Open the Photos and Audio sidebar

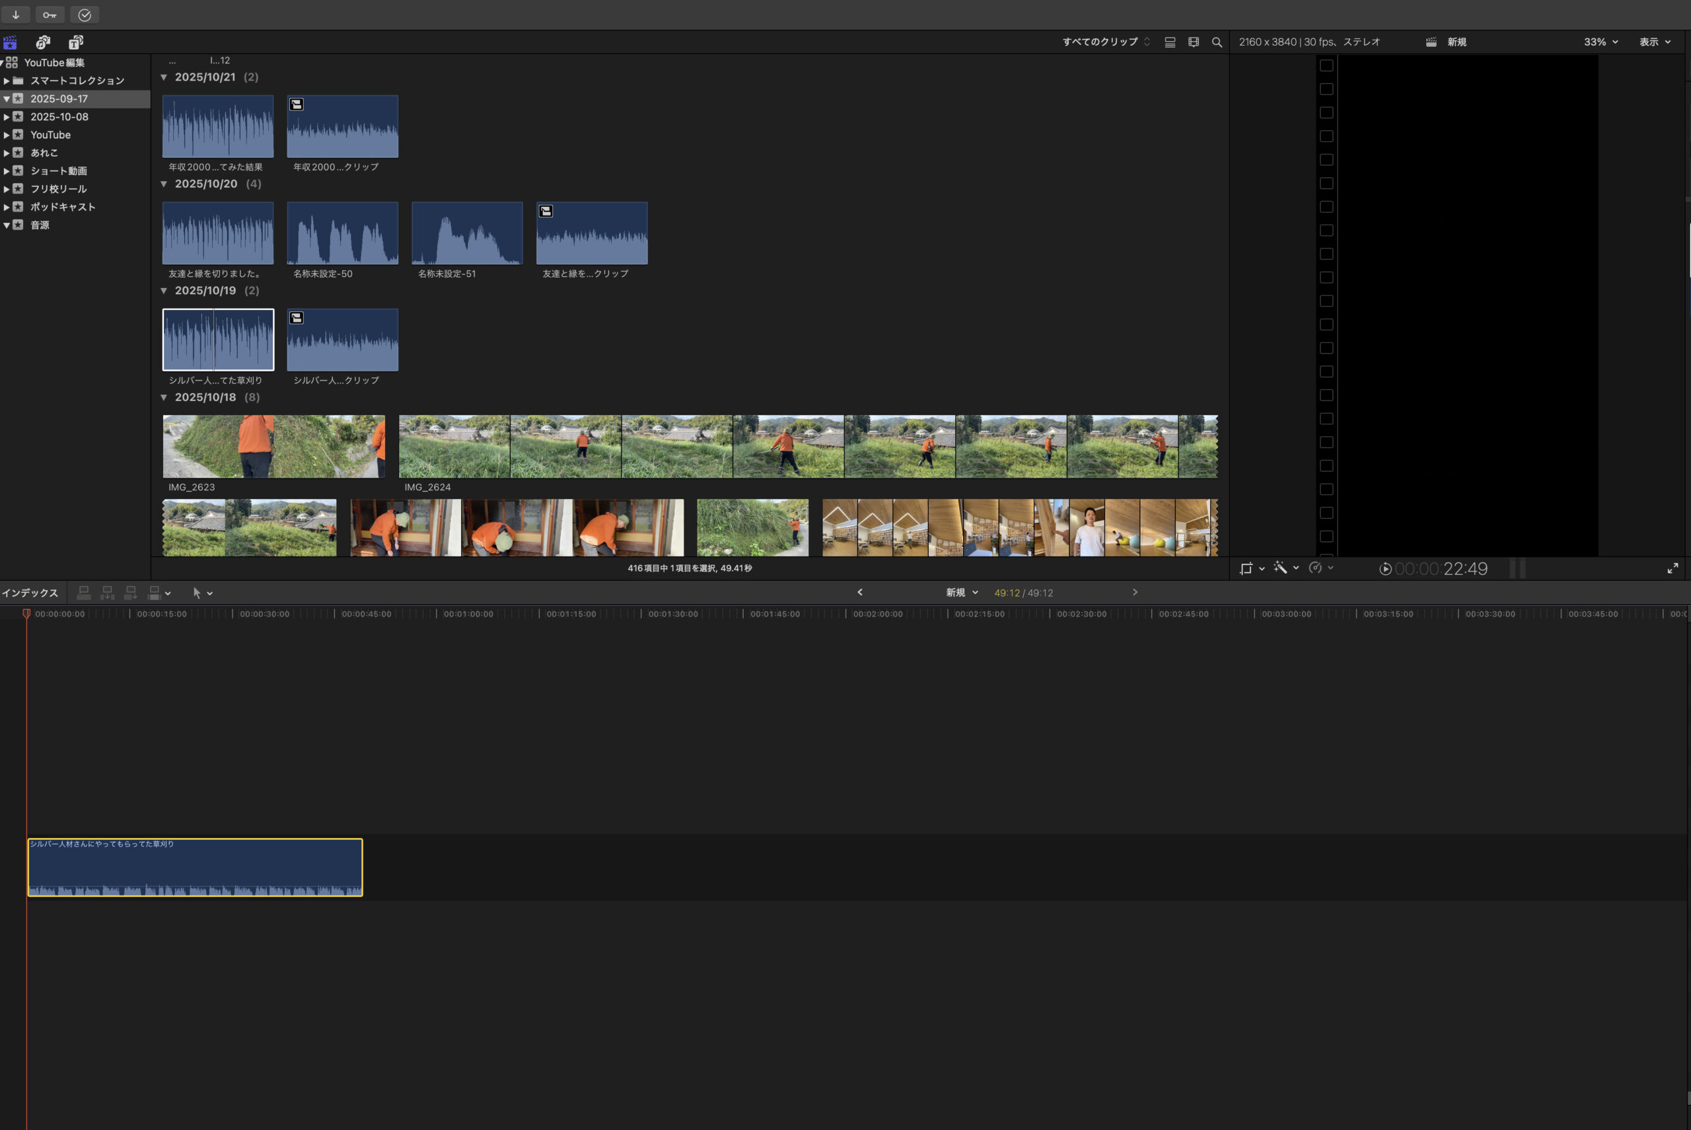pyautogui.click(x=43, y=42)
